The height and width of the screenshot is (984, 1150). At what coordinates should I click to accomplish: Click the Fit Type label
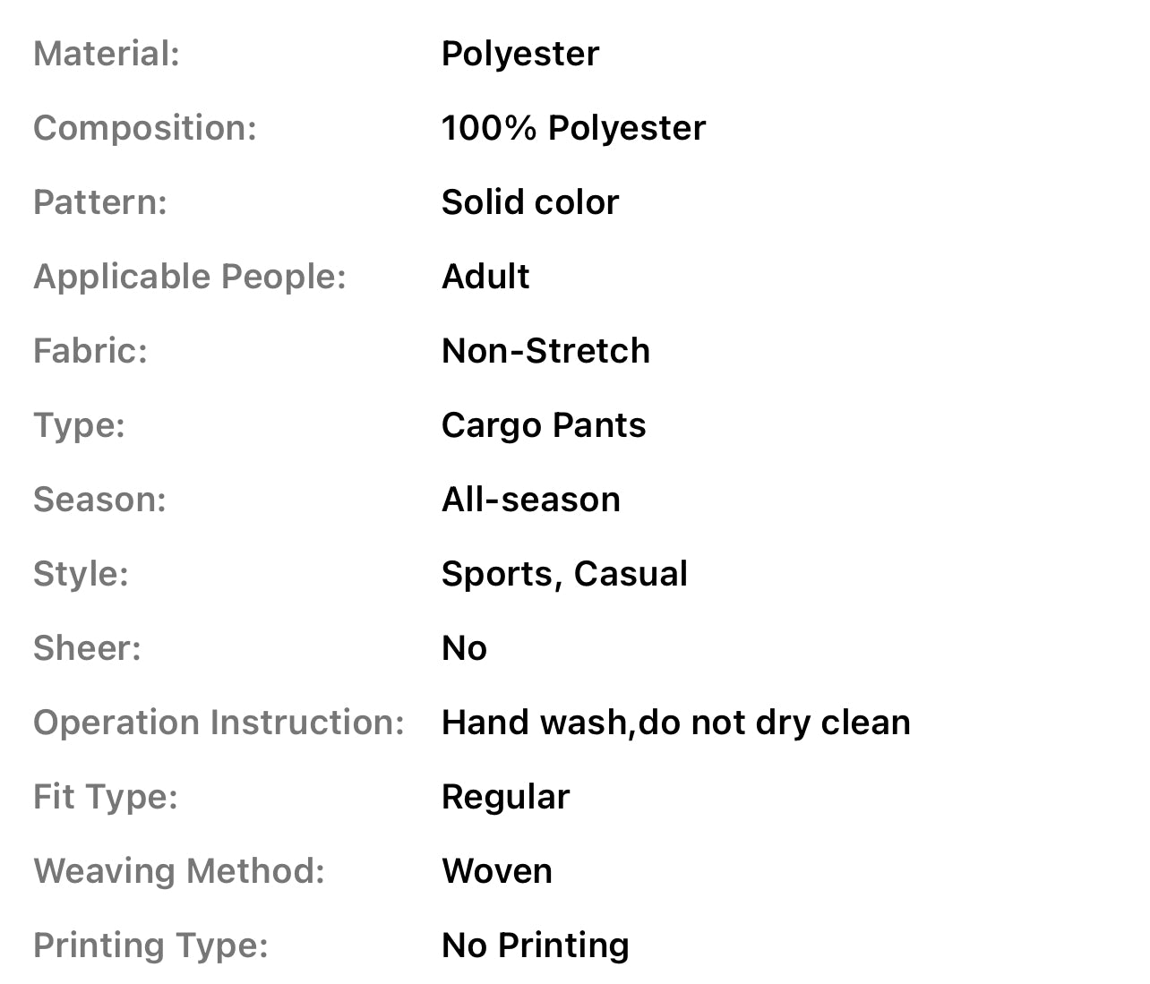coord(106,797)
